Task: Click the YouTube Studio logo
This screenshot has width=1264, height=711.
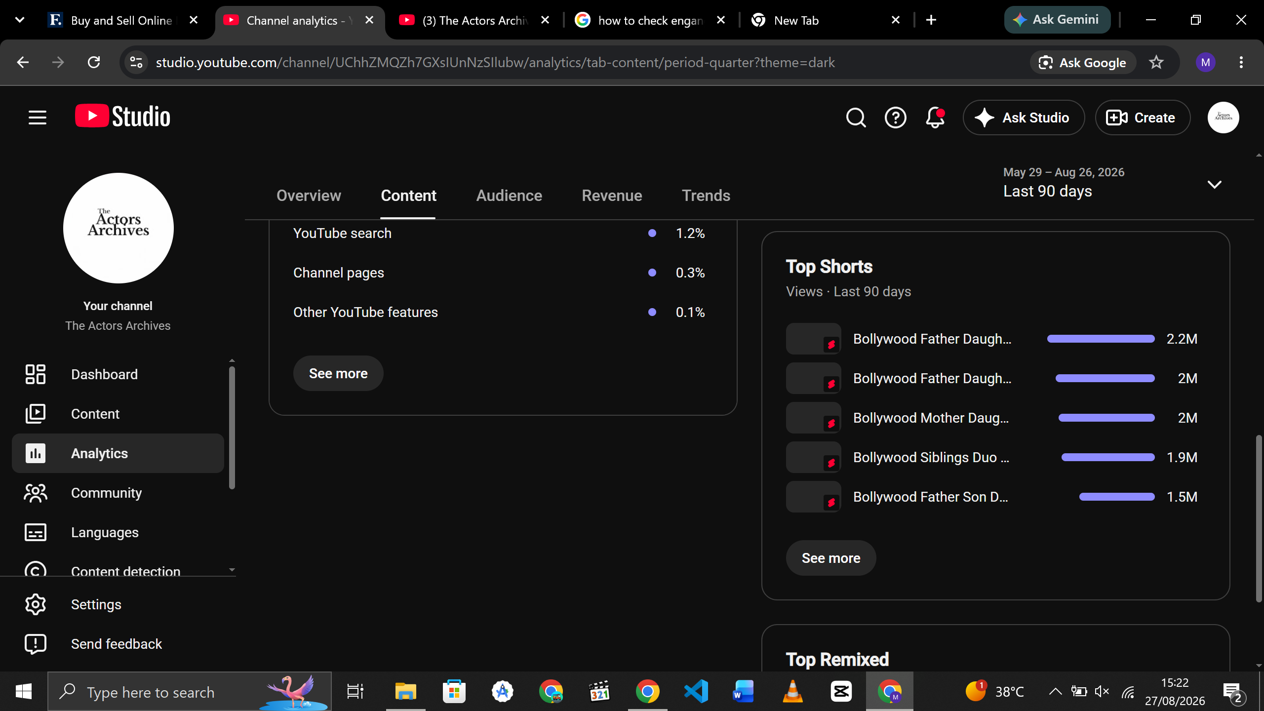Action: 122,117
